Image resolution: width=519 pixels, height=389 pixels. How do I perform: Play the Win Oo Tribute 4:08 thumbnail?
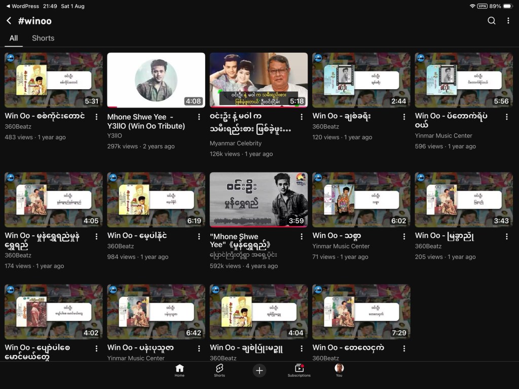point(156,80)
